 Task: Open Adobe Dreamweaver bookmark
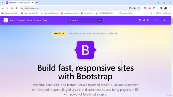(x=69, y=13)
